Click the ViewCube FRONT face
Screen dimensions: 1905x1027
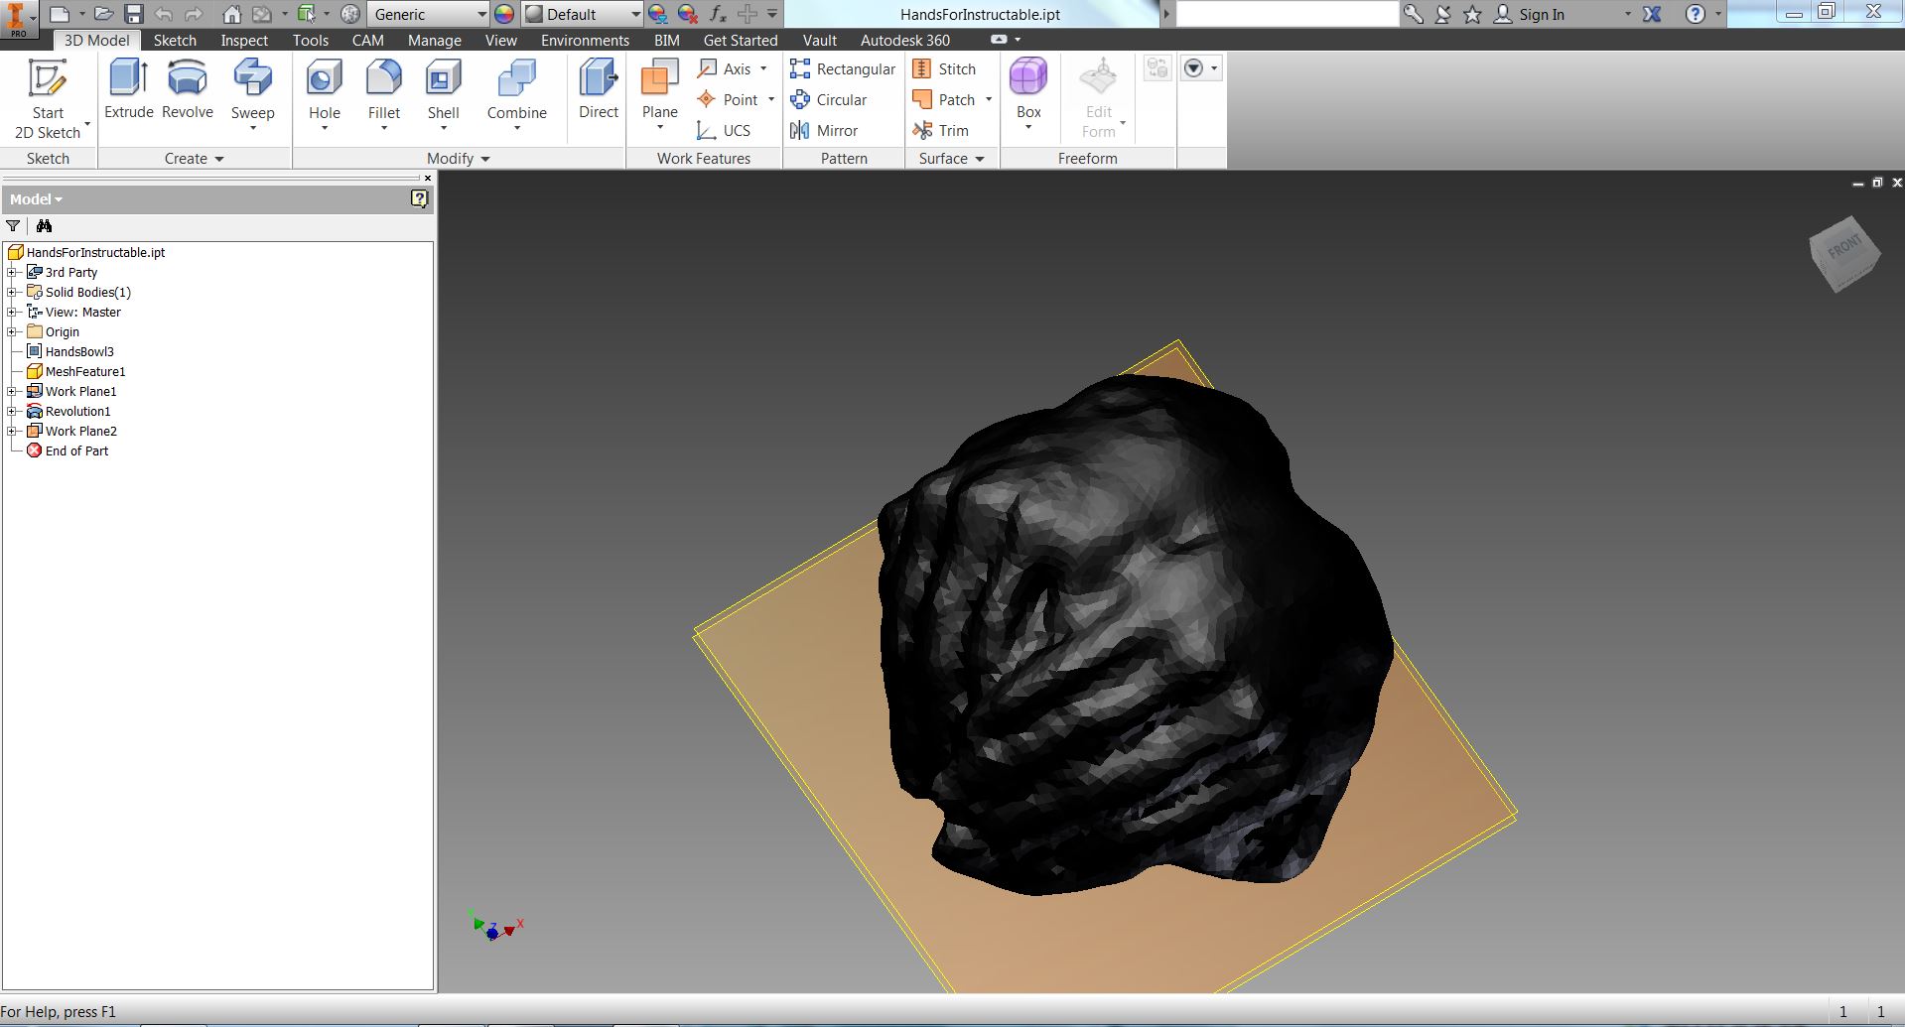click(1844, 248)
